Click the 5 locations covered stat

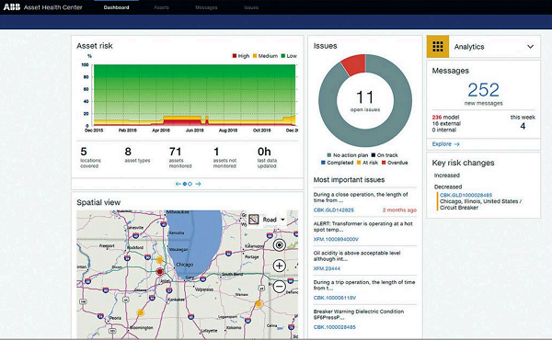(x=90, y=157)
